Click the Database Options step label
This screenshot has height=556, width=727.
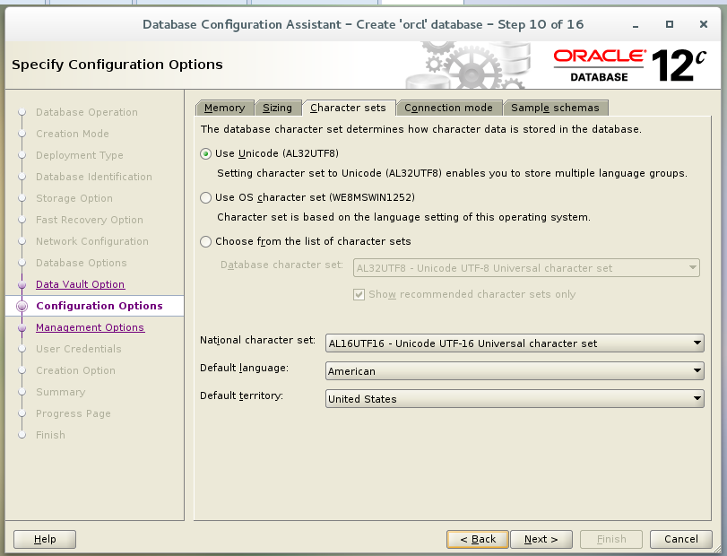(82, 263)
